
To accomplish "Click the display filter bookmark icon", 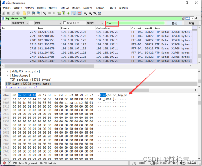I will point(3,19).
